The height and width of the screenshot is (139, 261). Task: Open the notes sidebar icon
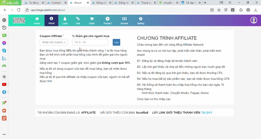[4, 118]
